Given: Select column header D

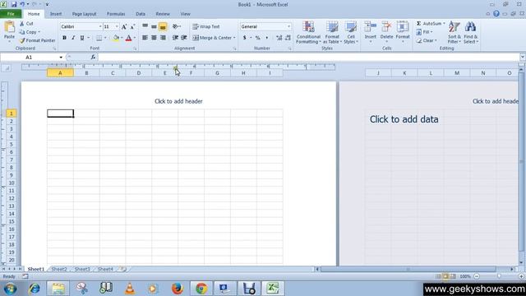Looking at the screenshot, I should click(x=139, y=73).
